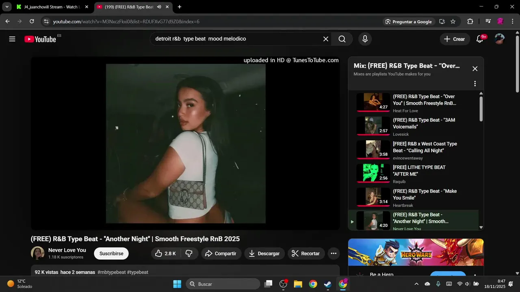
Task: Close the Mix playlist panel
Action: [475, 69]
